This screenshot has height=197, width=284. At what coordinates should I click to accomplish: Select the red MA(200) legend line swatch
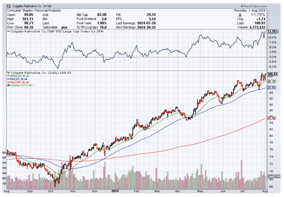[9, 82]
